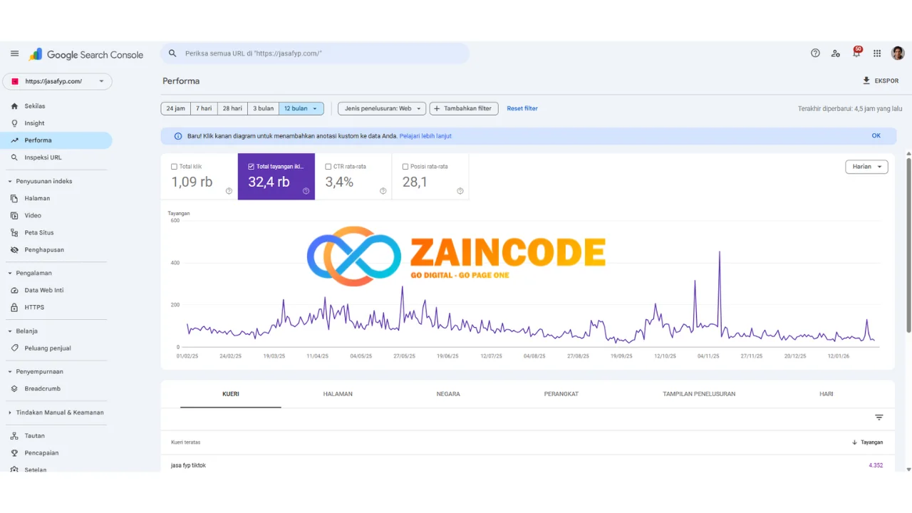The width and height of the screenshot is (912, 513).
Task: Click the lightbulb icon beside Insight
Action: 14,123
